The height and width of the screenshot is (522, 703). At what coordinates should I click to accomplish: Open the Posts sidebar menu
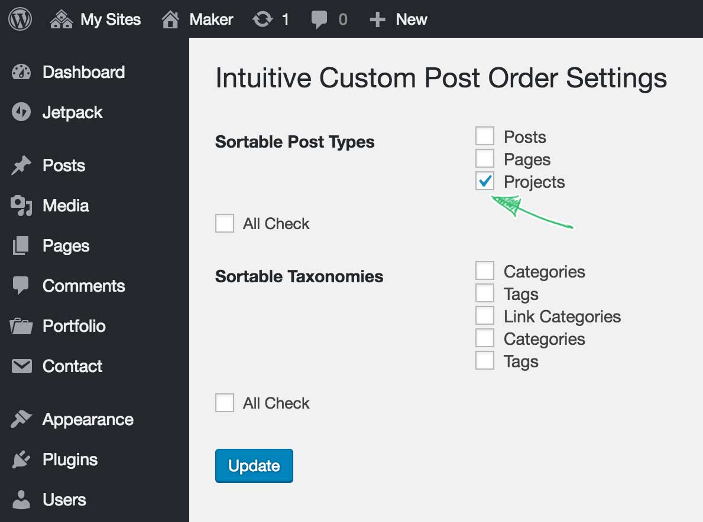64,165
